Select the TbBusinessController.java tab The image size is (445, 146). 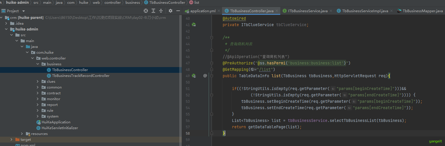pyautogui.click(x=252, y=11)
